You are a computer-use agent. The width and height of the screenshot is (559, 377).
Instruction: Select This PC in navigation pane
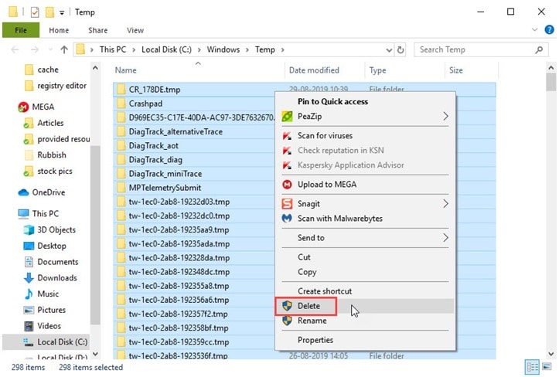tap(46, 214)
